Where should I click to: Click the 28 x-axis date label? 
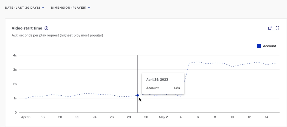(129, 117)
